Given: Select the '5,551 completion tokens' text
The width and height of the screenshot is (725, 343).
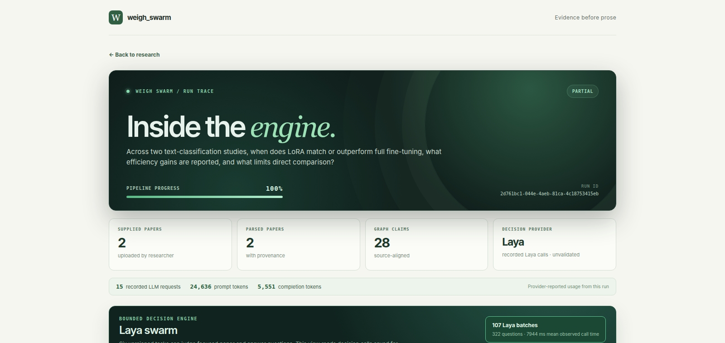Looking at the screenshot, I should 289,287.
